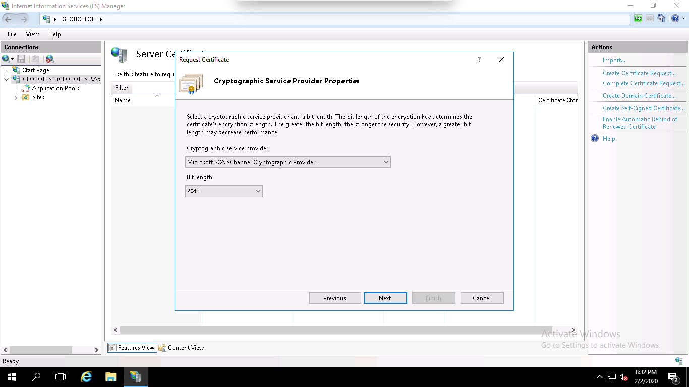Click the address bar showing GLOBOTEST

point(335,19)
